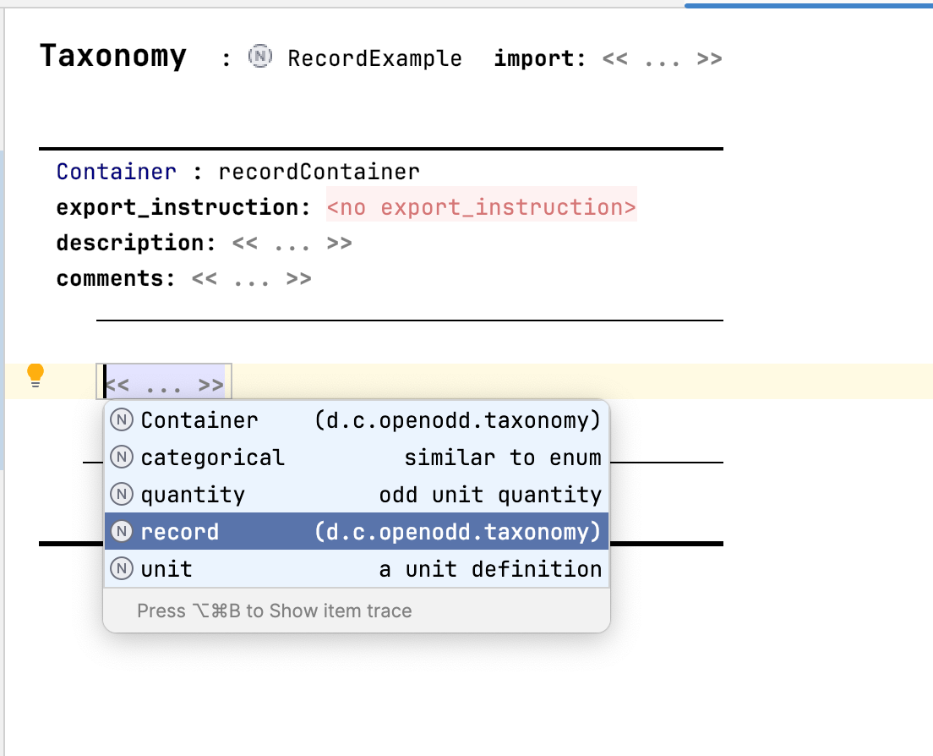Click the Taxonomy heading
Screen dimensions: 933x756
coord(112,57)
